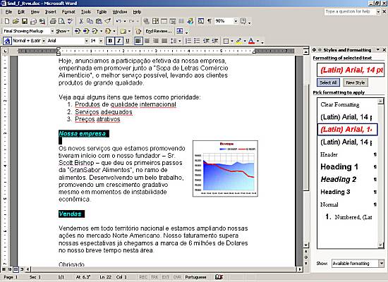Image resolution: width=388 pixels, height=282 pixels.
Task: Click End Review button
Action: click(158, 31)
